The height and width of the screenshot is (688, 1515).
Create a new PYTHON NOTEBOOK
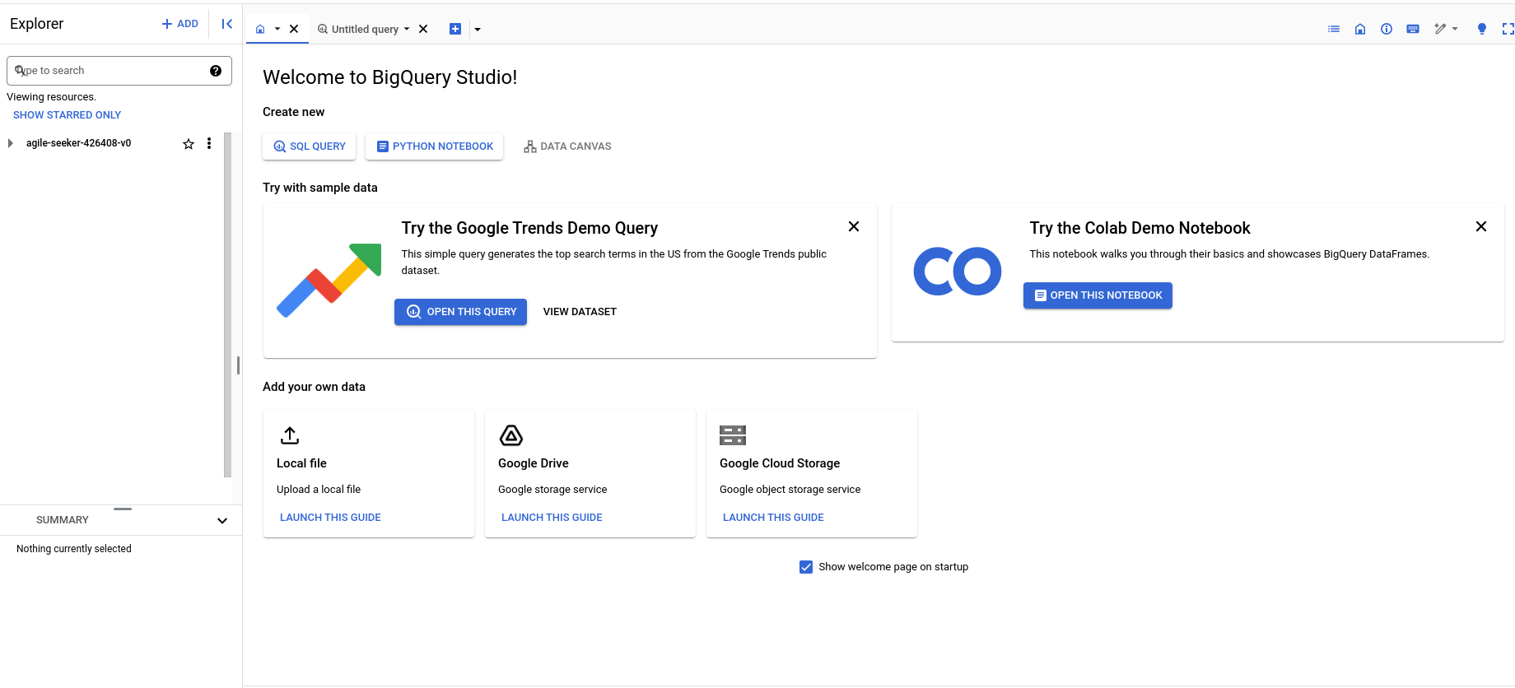tap(435, 146)
